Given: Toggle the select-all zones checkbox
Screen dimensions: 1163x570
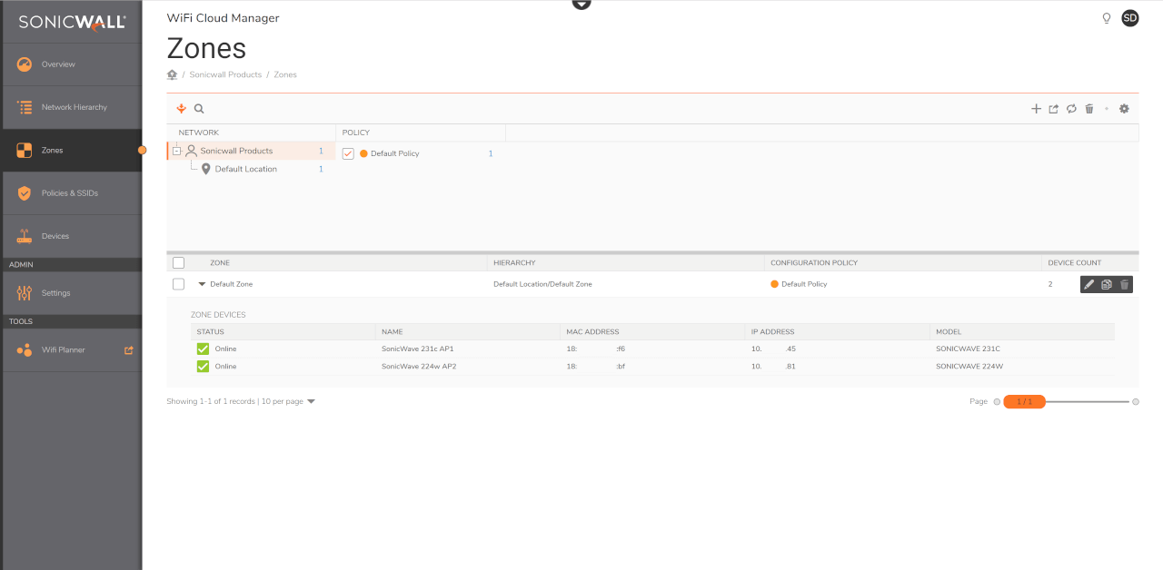Looking at the screenshot, I should pyautogui.click(x=178, y=262).
